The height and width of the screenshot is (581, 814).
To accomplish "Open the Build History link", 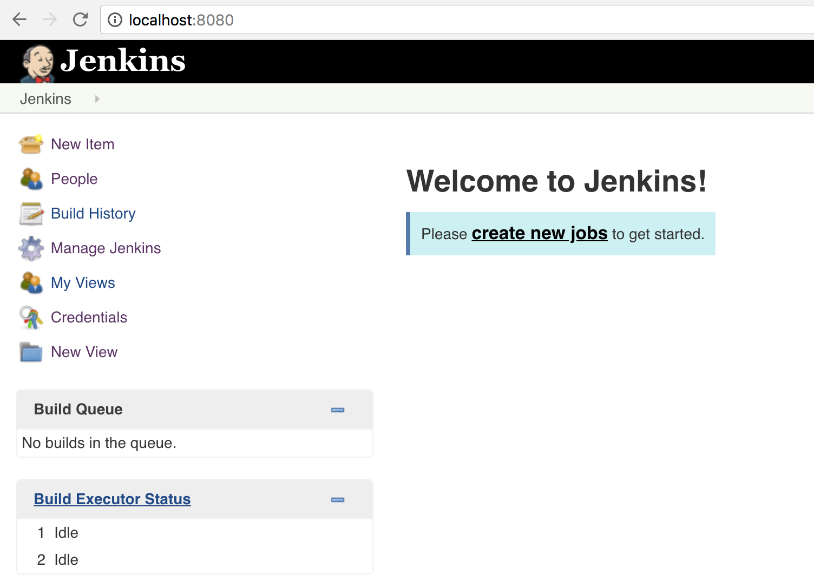I will tap(93, 214).
